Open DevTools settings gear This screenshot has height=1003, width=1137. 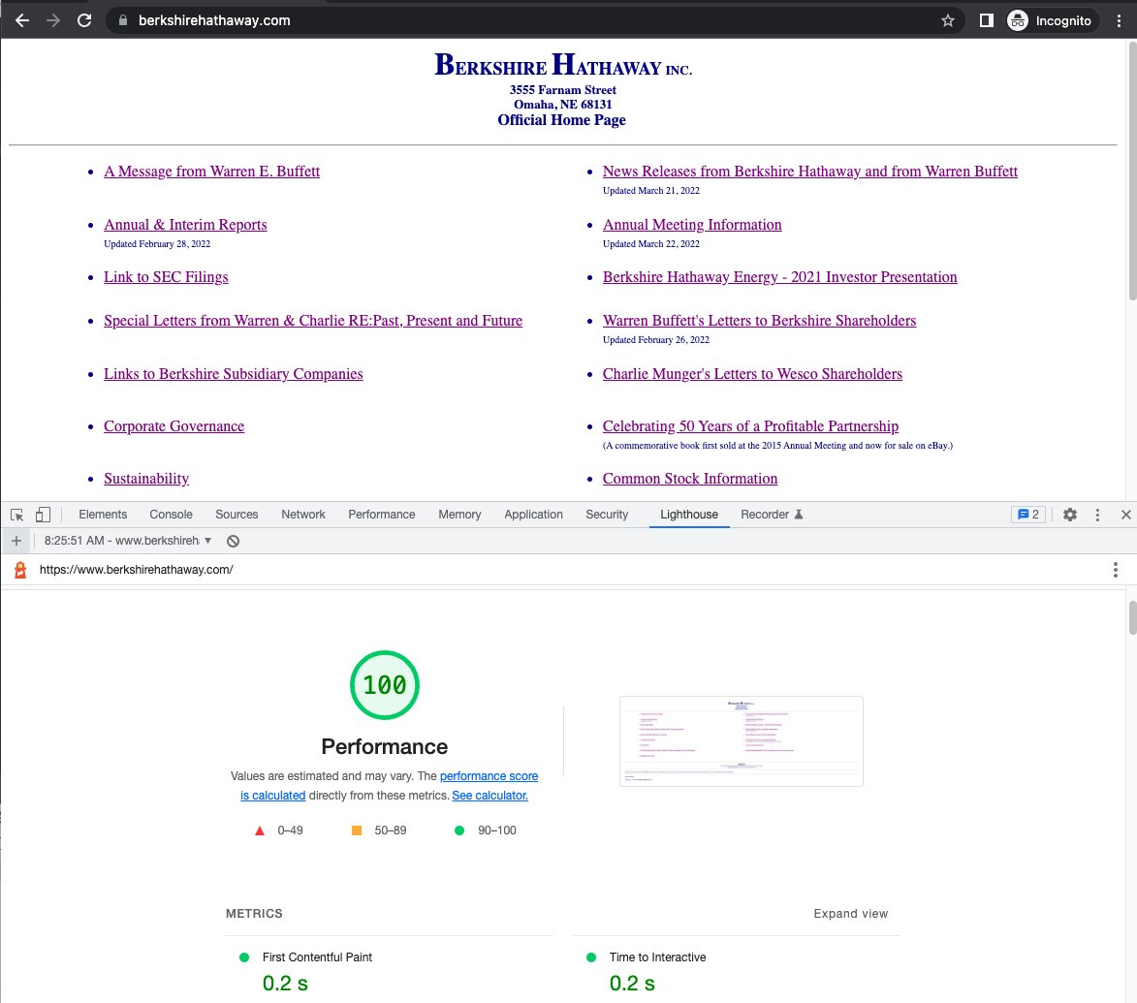(x=1069, y=515)
